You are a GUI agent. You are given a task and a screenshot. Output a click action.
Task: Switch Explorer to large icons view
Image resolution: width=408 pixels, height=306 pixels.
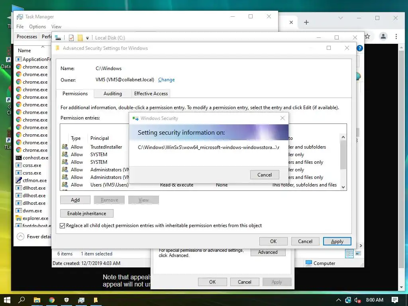tap(358, 253)
